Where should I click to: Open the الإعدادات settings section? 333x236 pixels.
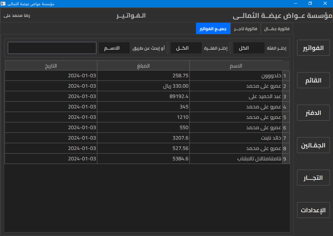coord(313,210)
